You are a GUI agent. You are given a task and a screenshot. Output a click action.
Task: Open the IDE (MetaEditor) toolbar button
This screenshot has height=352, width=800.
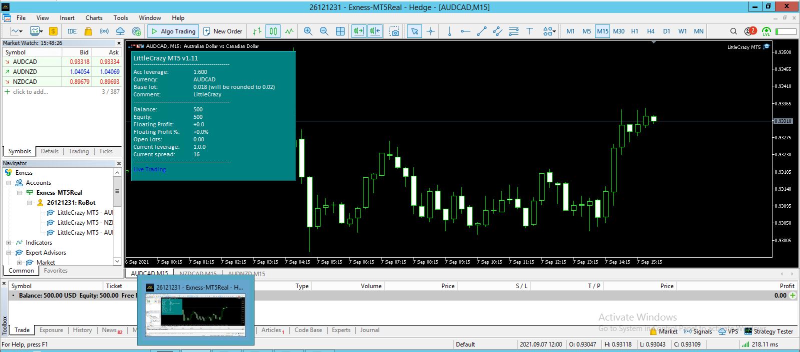click(72, 31)
